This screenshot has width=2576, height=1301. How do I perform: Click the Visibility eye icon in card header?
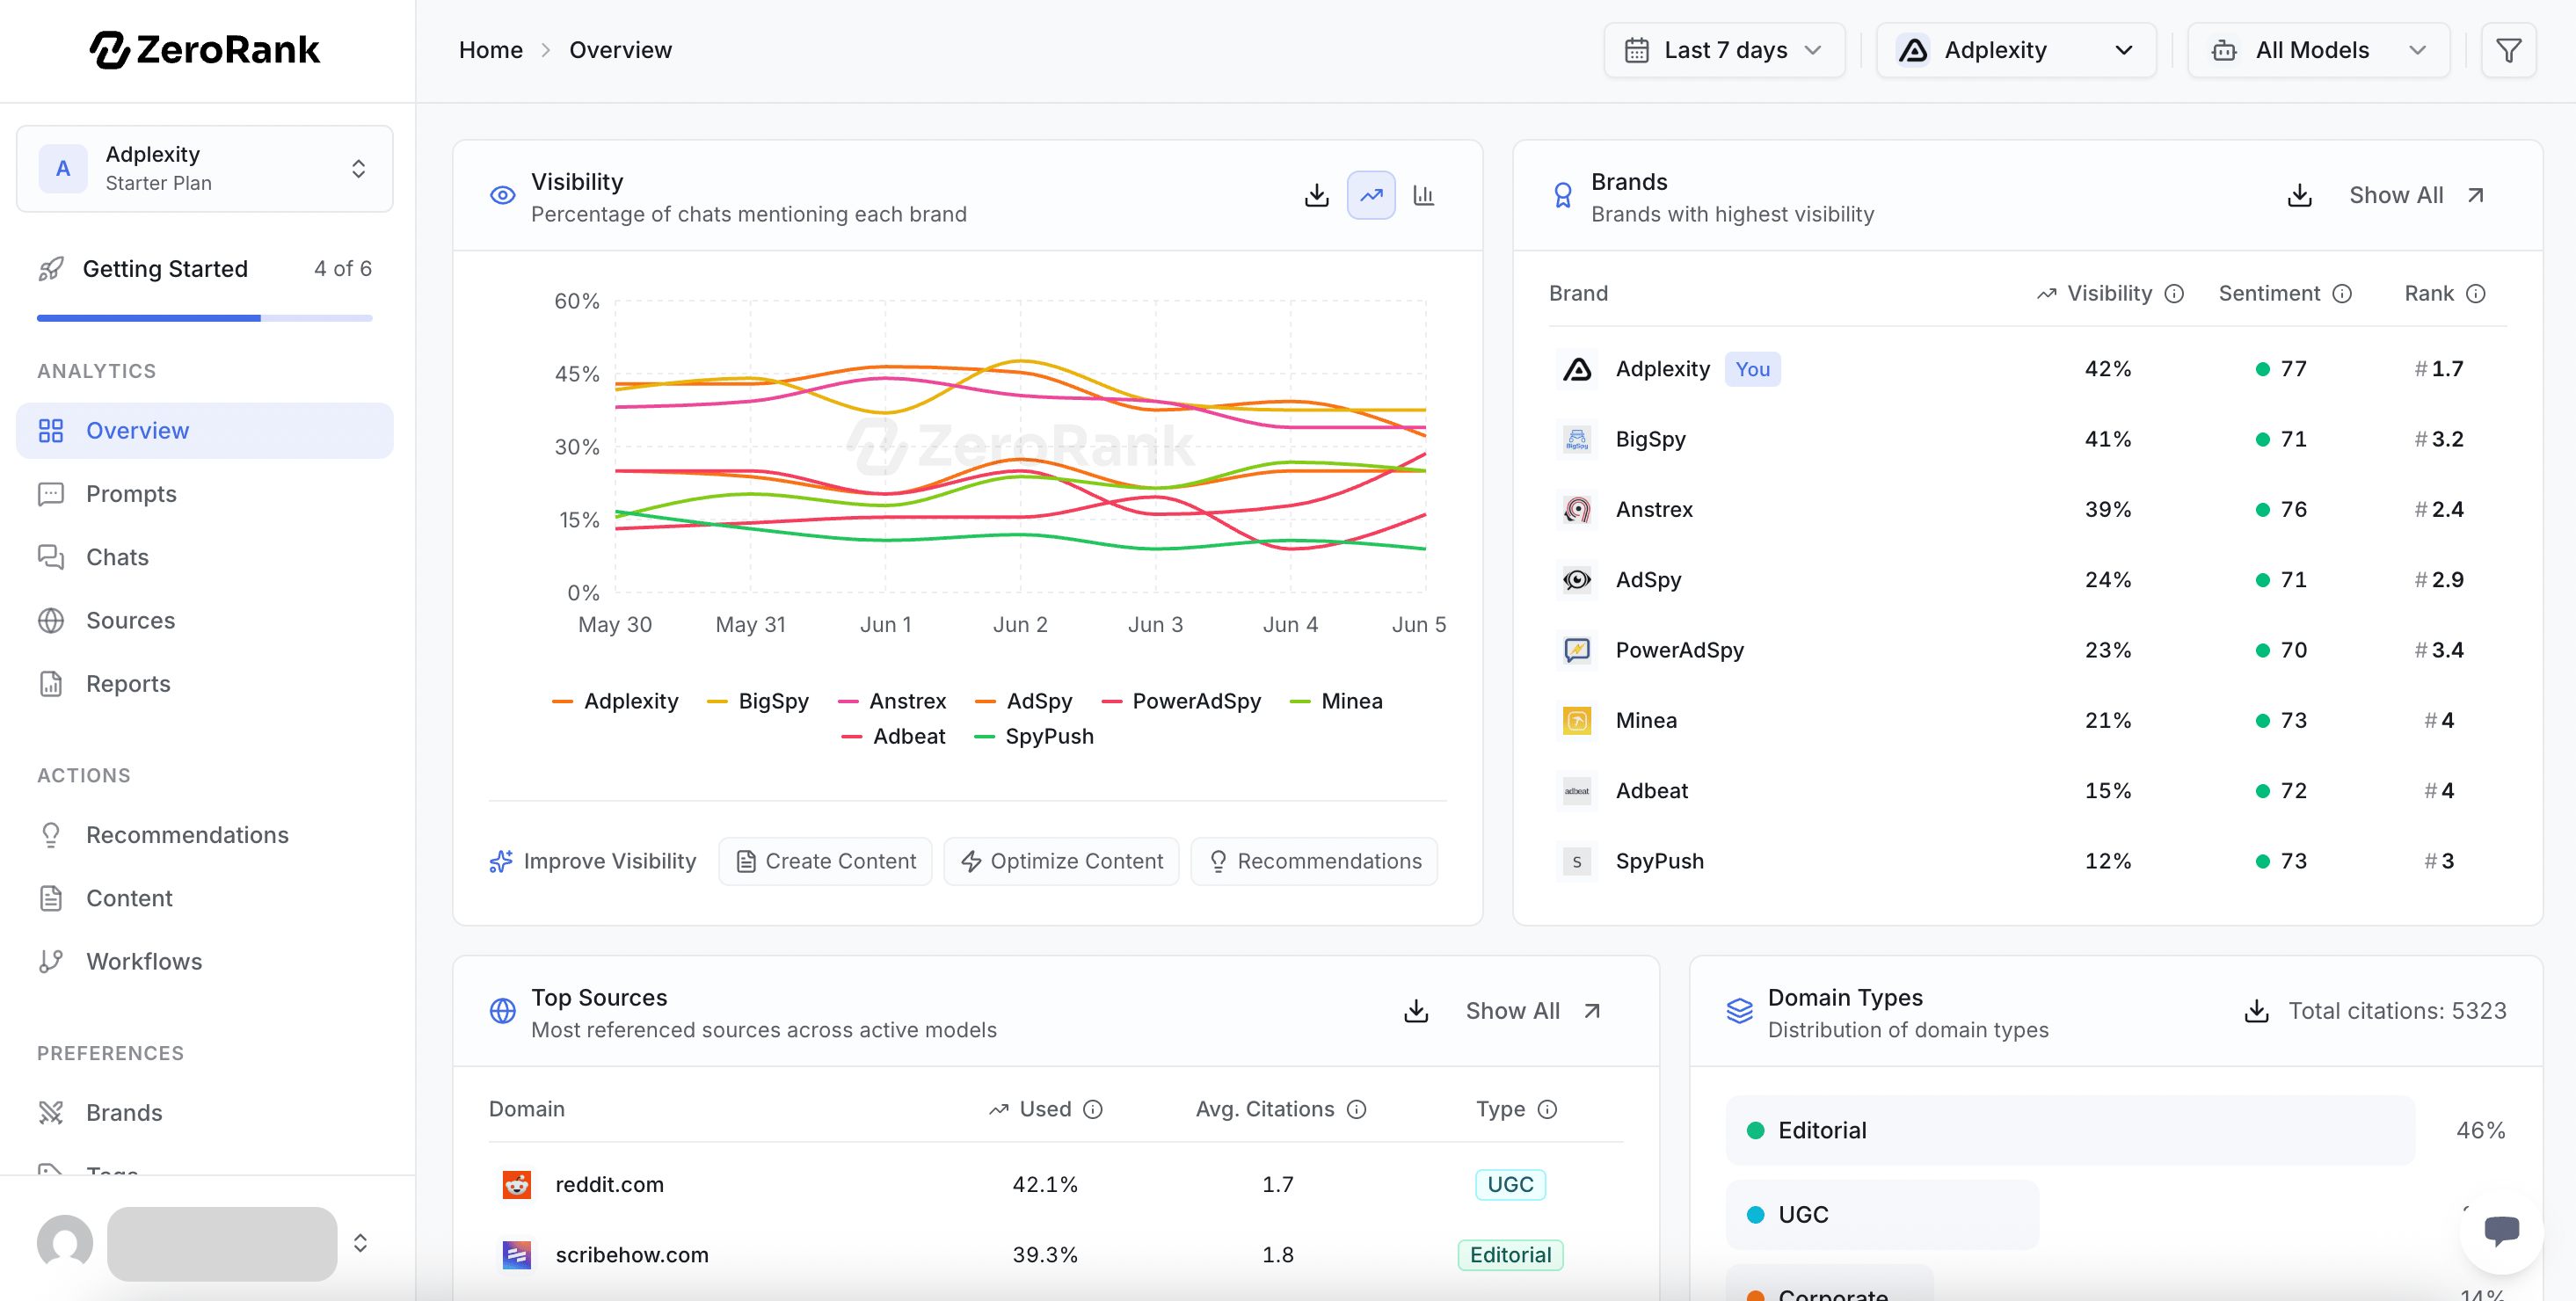(502, 195)
